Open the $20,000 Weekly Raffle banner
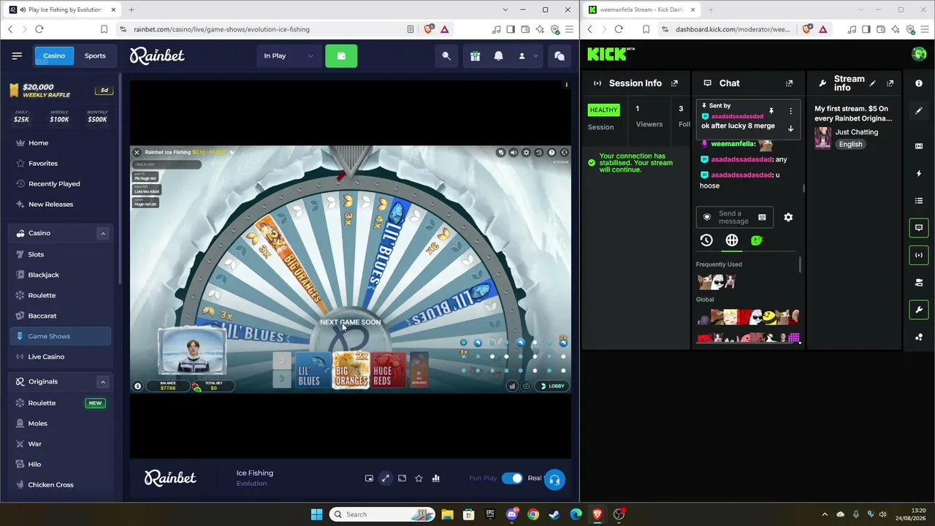Viewport: 935px width, 526px height. [61, 91]
